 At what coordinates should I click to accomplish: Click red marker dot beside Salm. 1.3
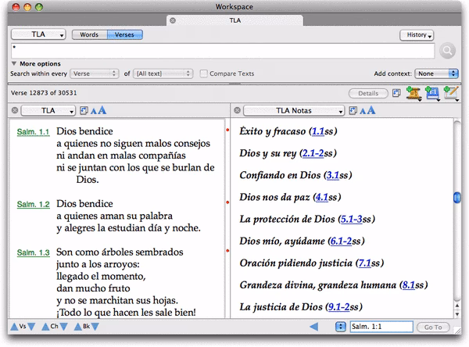pyautogui.click(x=227, y=251)
